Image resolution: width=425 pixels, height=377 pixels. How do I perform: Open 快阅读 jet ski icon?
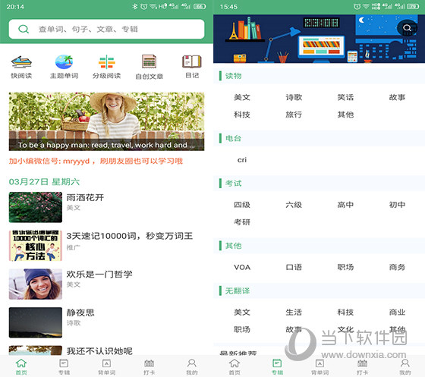pyautogui.click(x=21, y=61)
